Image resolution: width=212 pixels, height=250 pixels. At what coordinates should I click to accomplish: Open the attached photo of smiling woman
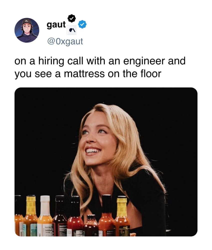(106, 162)
